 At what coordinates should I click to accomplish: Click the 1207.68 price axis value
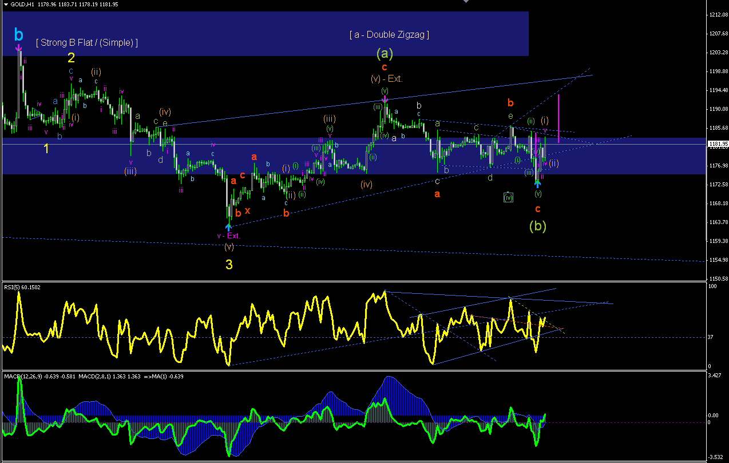pos(718,34)
